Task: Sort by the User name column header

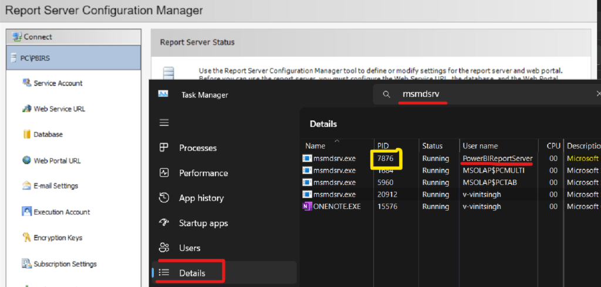Action: pyautogui.click(x=499, y=146)
